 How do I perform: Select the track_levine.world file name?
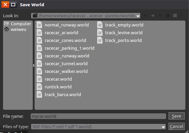[124, 33]
